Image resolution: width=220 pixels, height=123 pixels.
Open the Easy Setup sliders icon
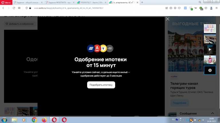217,8
